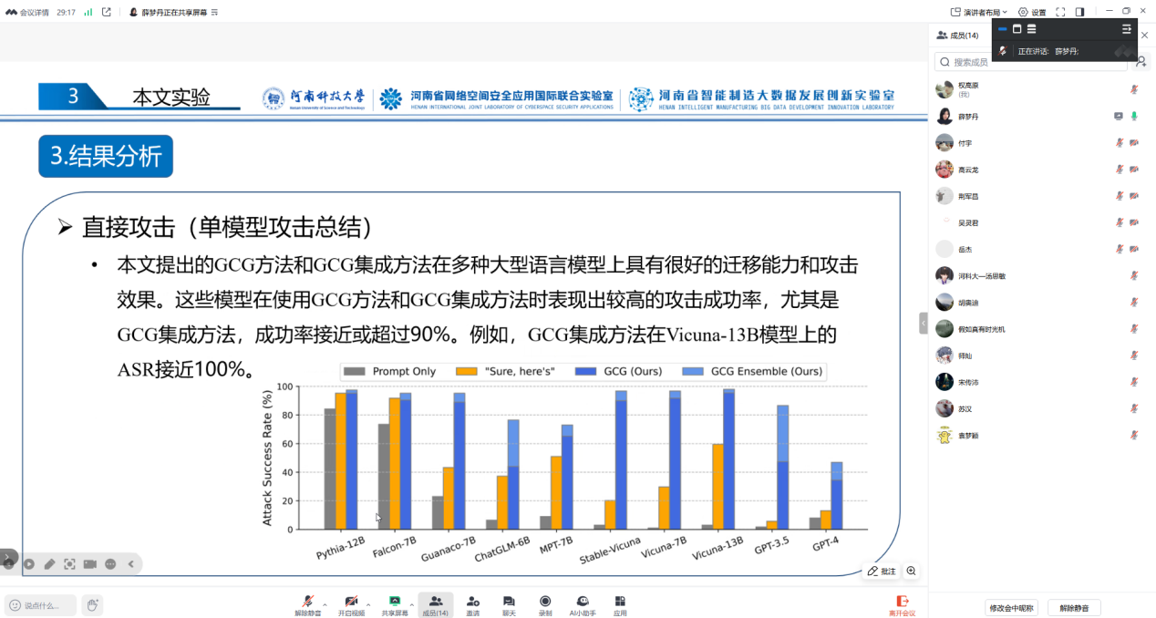This screenshot has height=618, width=1156.
Task: Click the play icon in slide toolbar
Action: tap(29, 564)
